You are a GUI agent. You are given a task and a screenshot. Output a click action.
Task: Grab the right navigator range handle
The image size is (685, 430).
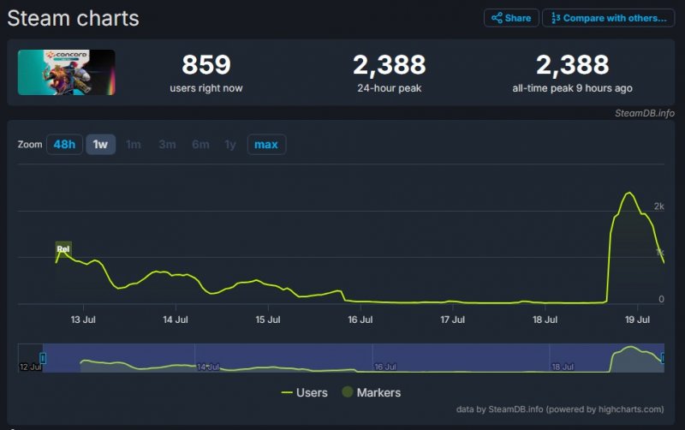point(663,358)
